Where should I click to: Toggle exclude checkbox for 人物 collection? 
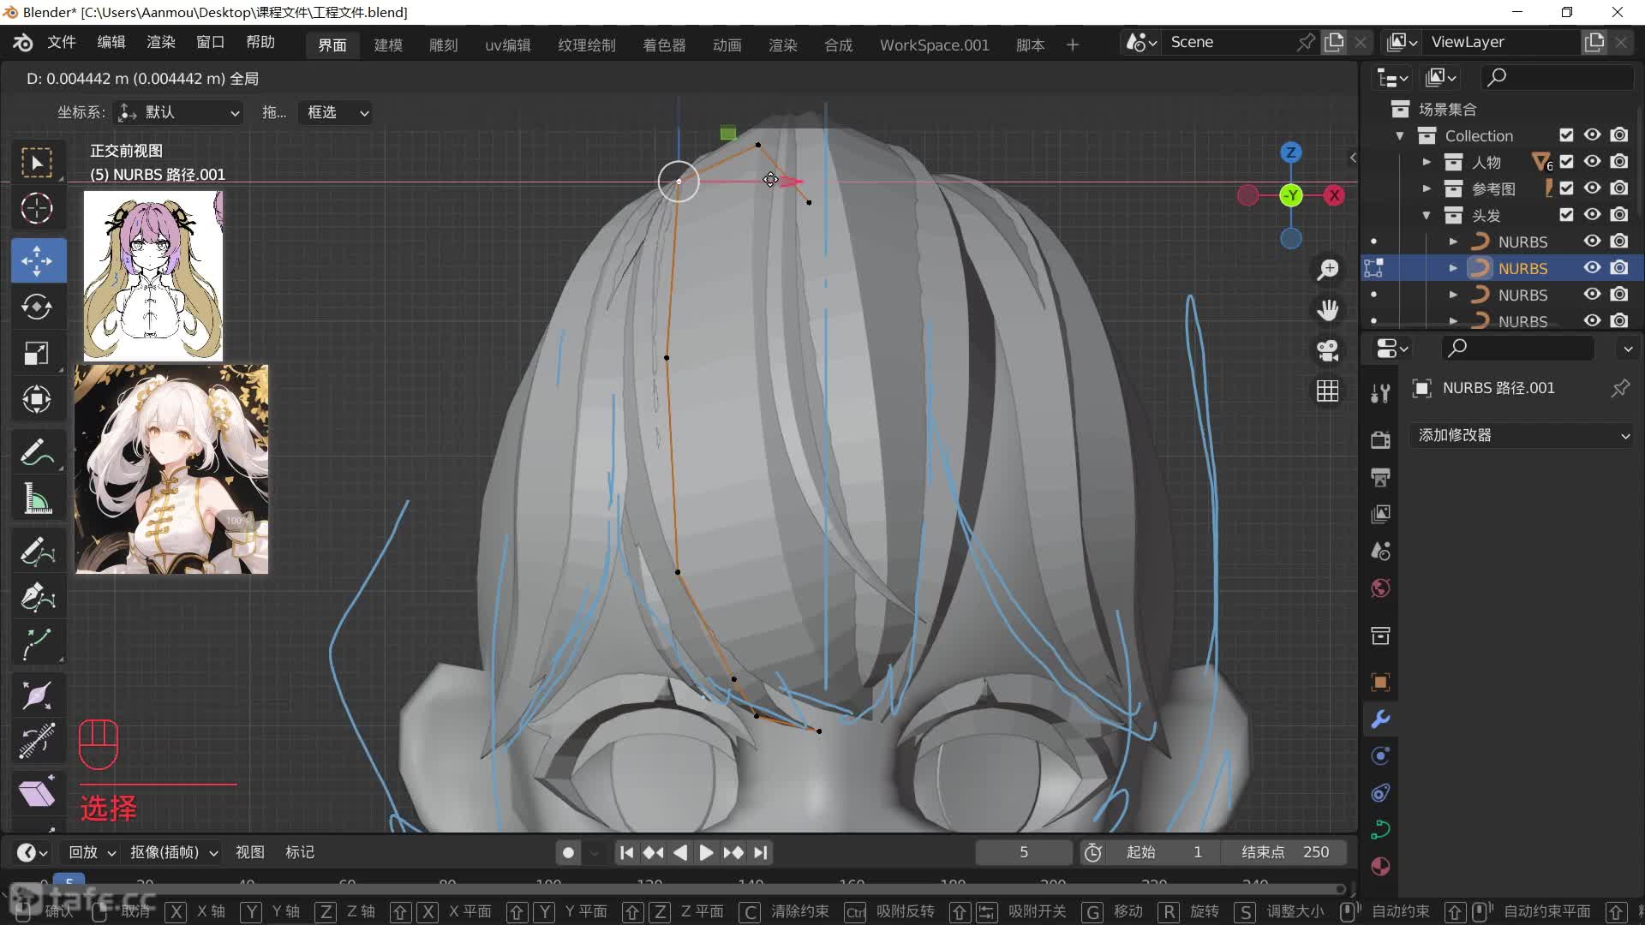click(1566, 161)
